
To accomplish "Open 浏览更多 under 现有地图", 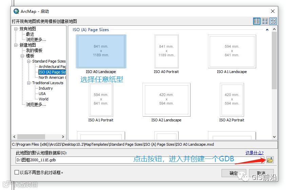I will (x=36, y=40).
